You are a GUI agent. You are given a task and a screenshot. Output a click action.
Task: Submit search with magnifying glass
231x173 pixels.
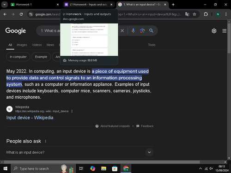pyautogui.click(x=151, y=31)
